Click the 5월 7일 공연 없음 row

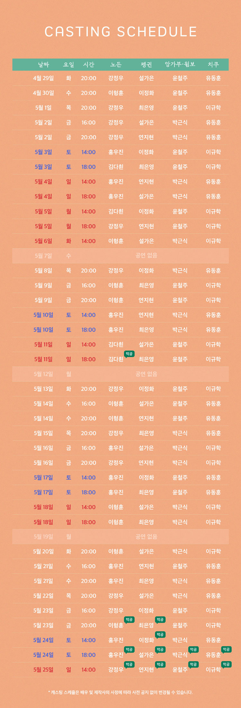tap(121, 256)
